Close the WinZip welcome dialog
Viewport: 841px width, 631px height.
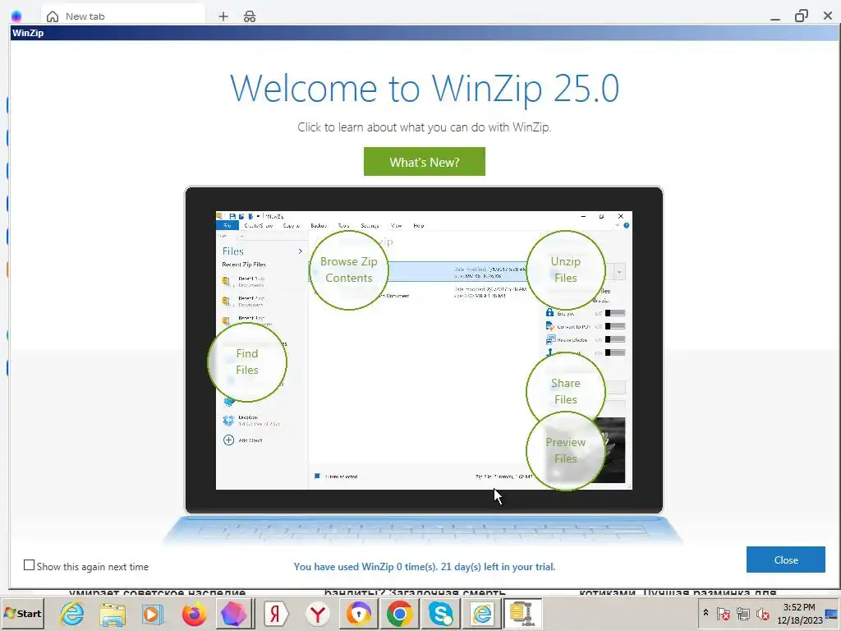(x=786, y=560)
